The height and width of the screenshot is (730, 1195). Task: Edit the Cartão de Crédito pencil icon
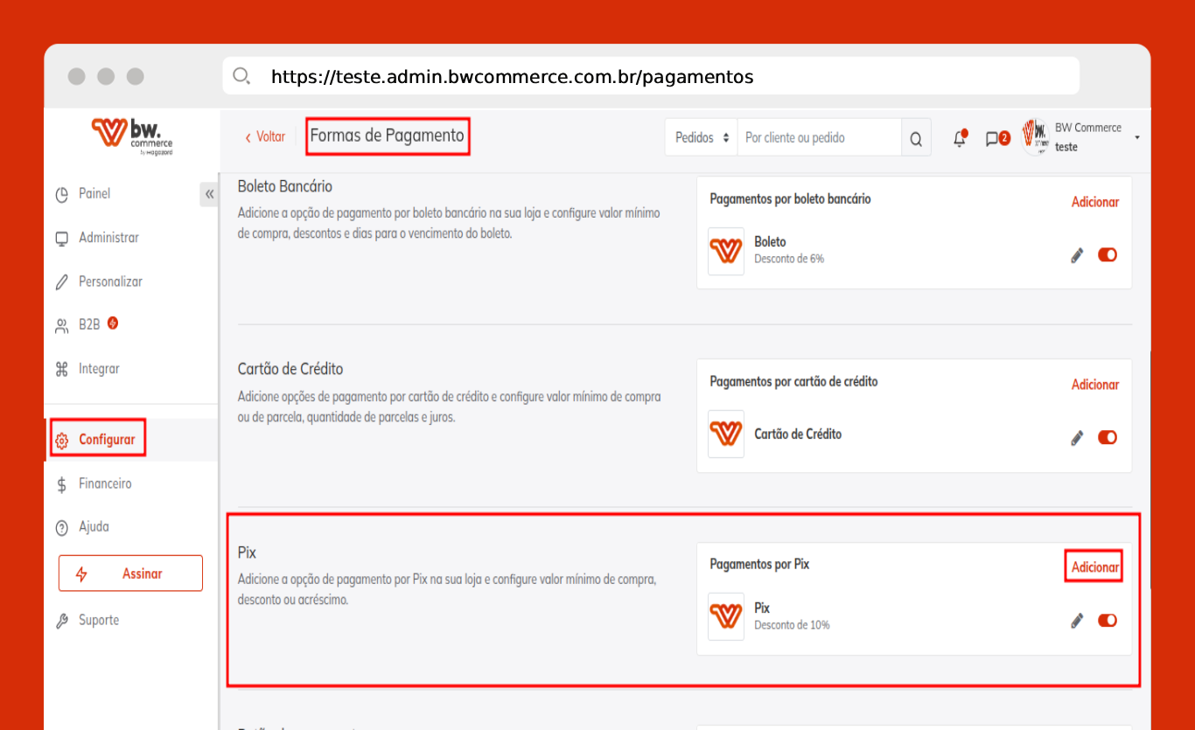pos(1077,438)
